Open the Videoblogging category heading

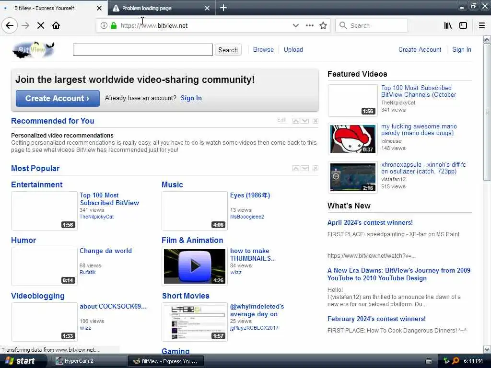37,296
